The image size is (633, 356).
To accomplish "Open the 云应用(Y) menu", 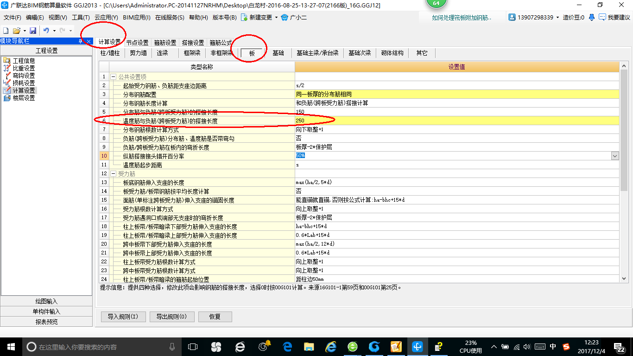I will point(106,18).
